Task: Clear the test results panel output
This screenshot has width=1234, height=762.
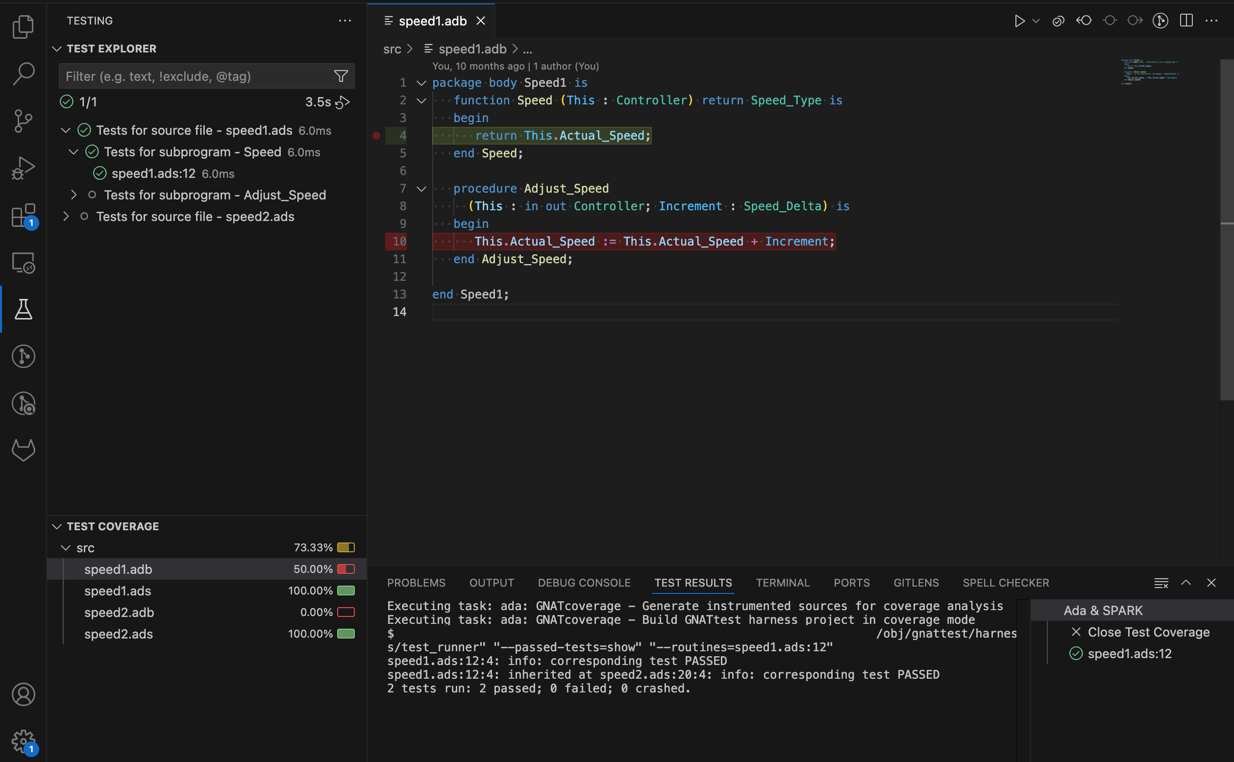Action: point(1161,583)
